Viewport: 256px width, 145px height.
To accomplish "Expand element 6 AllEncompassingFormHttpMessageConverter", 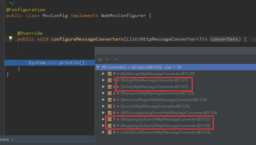I will tap(103, 112).
